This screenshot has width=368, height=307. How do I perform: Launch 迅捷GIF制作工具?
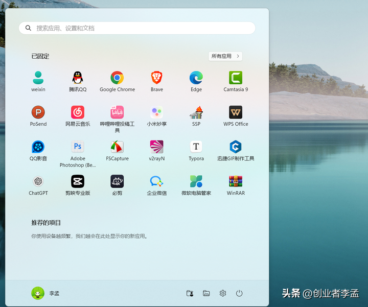[236, 151]
